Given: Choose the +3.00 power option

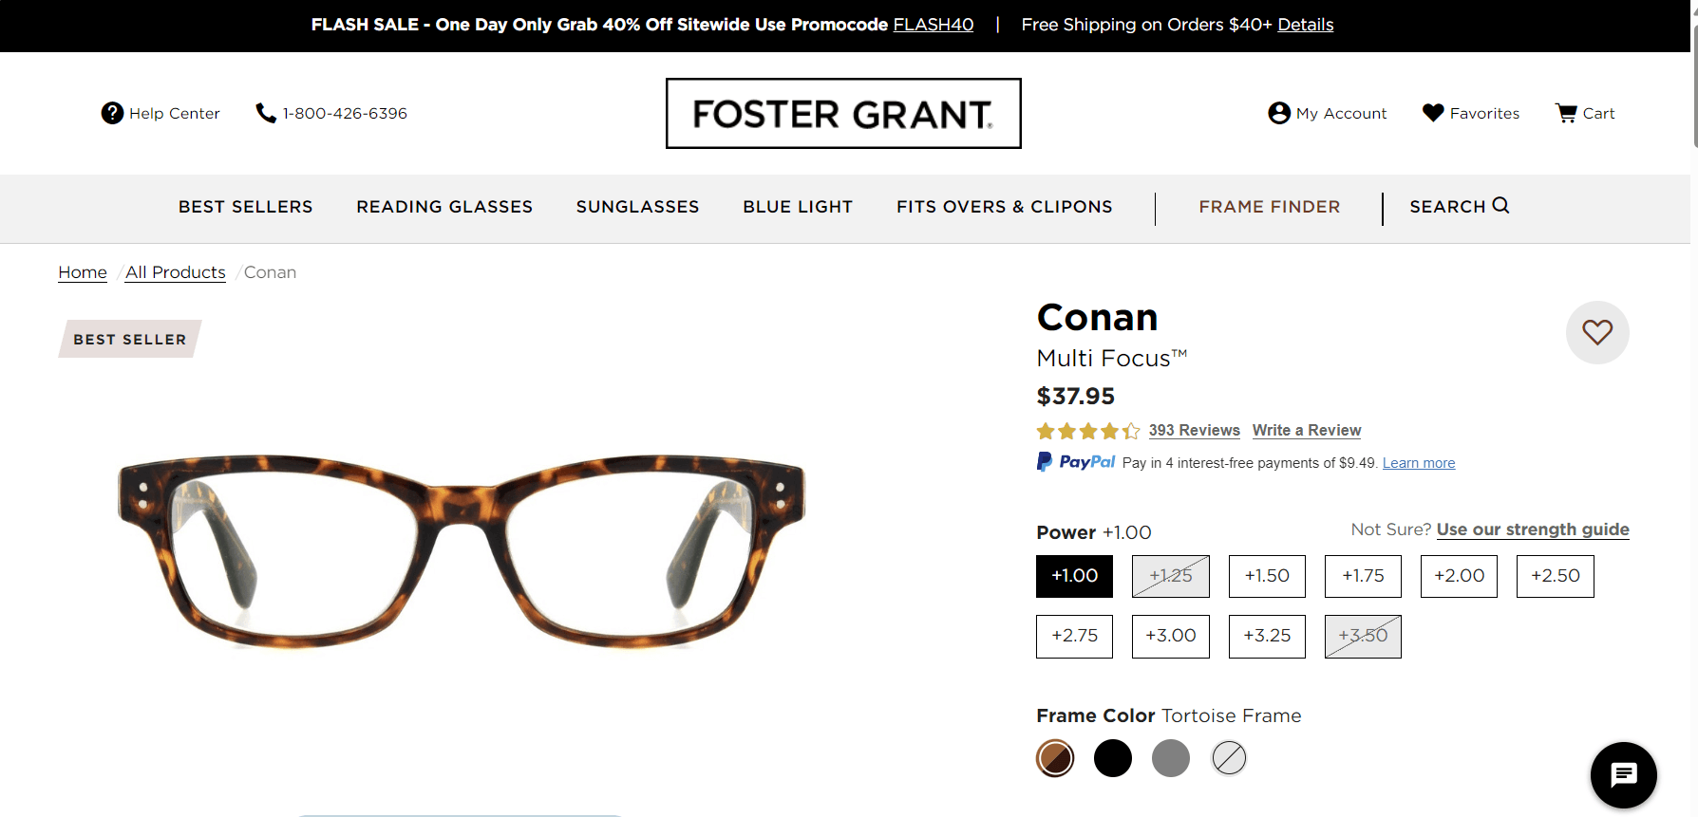Looking at the screenshot, I should (x=1170, y=636).
